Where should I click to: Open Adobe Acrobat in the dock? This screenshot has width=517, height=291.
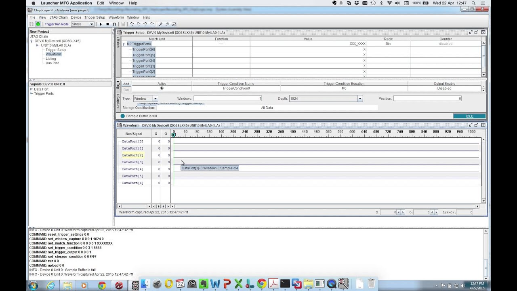pos(273,284)
